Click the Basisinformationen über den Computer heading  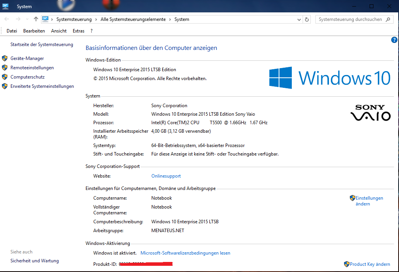pos(151,48)
